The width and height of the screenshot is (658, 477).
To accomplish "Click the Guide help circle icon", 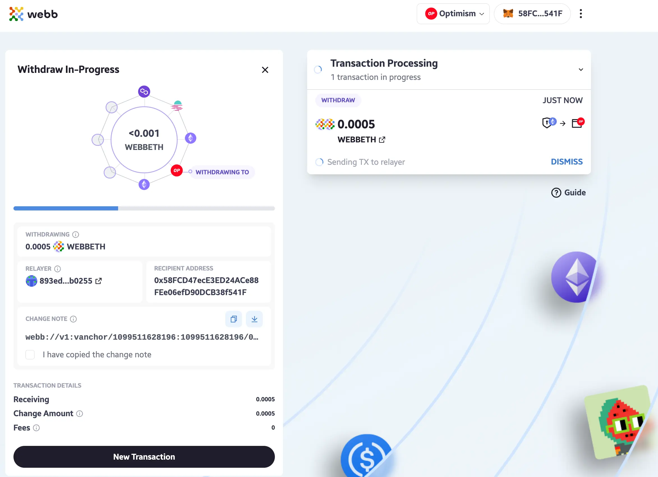I will point(556,193).
